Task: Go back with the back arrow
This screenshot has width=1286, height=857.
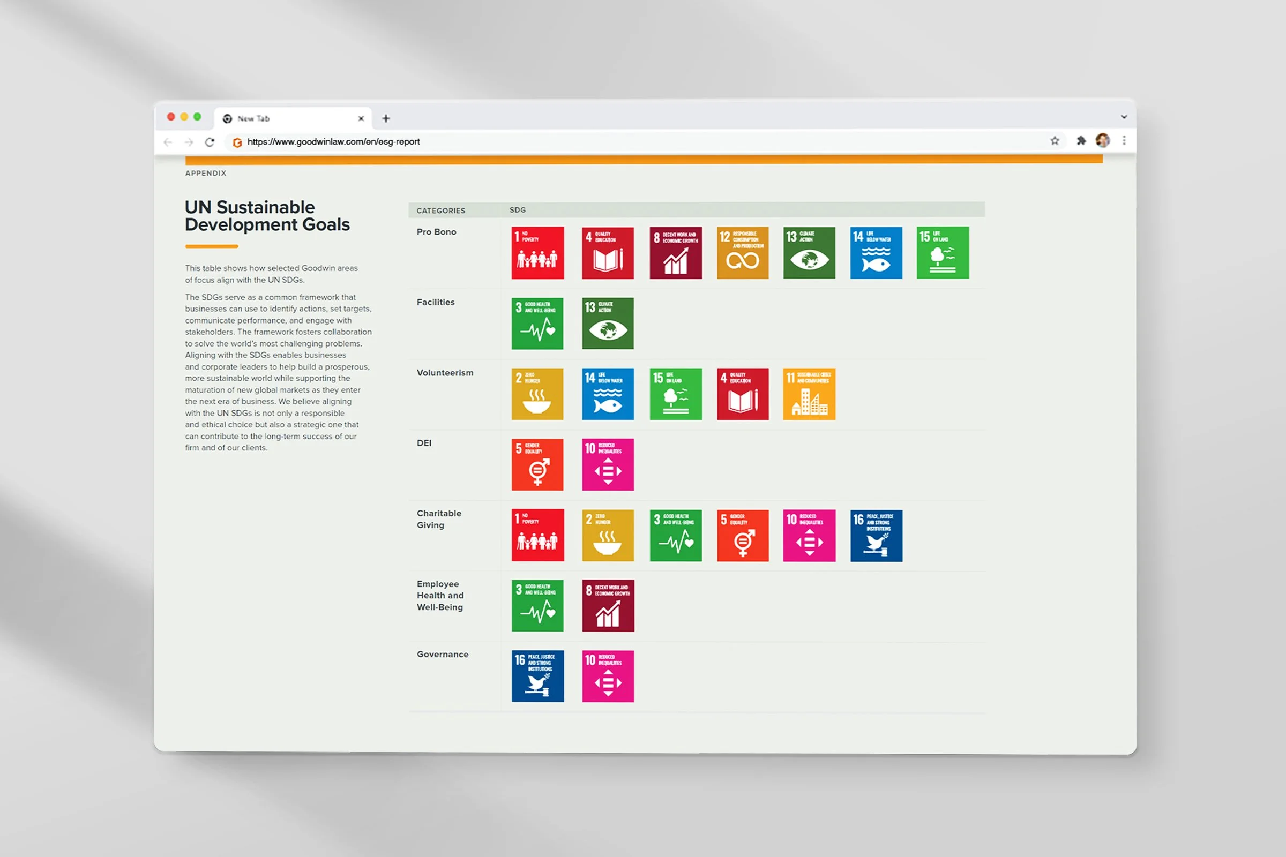Action: tap(168, 142)
